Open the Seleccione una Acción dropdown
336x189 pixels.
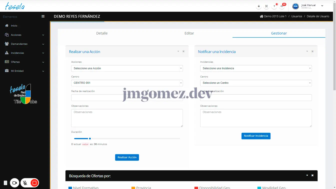[x=127, y=68]
